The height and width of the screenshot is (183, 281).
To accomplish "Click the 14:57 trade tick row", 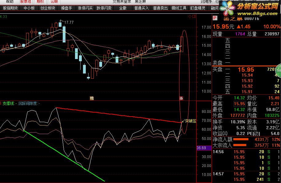I will click(x=246, y=174).
